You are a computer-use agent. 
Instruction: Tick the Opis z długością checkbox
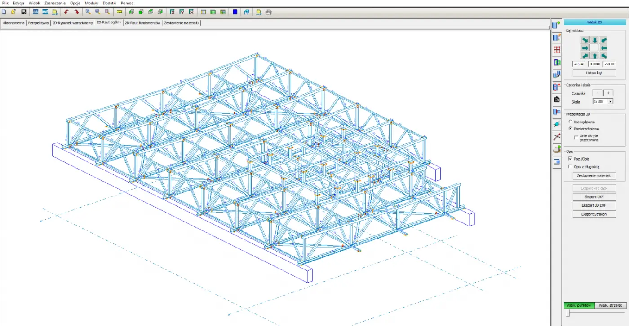(x=571, y=167)
